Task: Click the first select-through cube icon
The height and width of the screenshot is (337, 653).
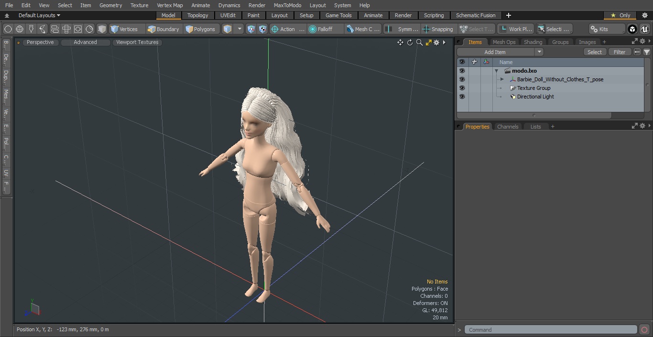Action: coord(251,29)
